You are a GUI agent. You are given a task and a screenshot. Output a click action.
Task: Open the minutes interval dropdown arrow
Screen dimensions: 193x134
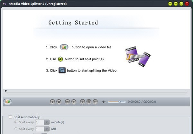[47, 122]
